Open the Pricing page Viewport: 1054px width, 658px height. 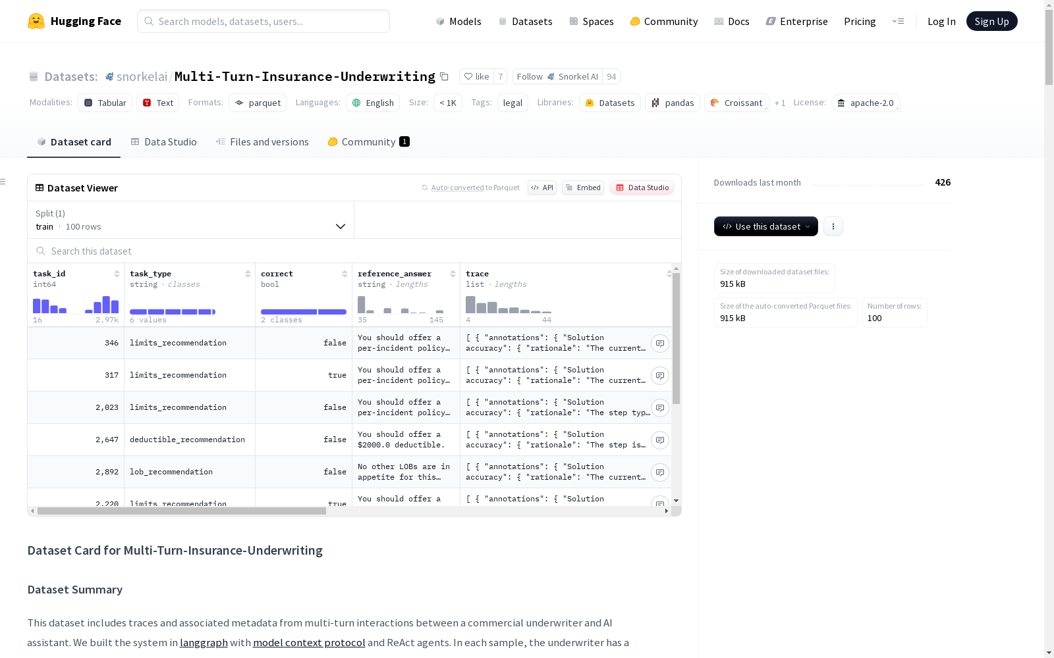[860, 21]
